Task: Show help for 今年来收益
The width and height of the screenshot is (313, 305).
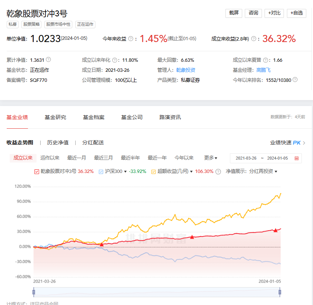Action: pos(131,39)
